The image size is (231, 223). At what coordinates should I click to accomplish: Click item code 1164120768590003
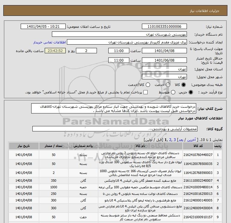pos(198,173)
